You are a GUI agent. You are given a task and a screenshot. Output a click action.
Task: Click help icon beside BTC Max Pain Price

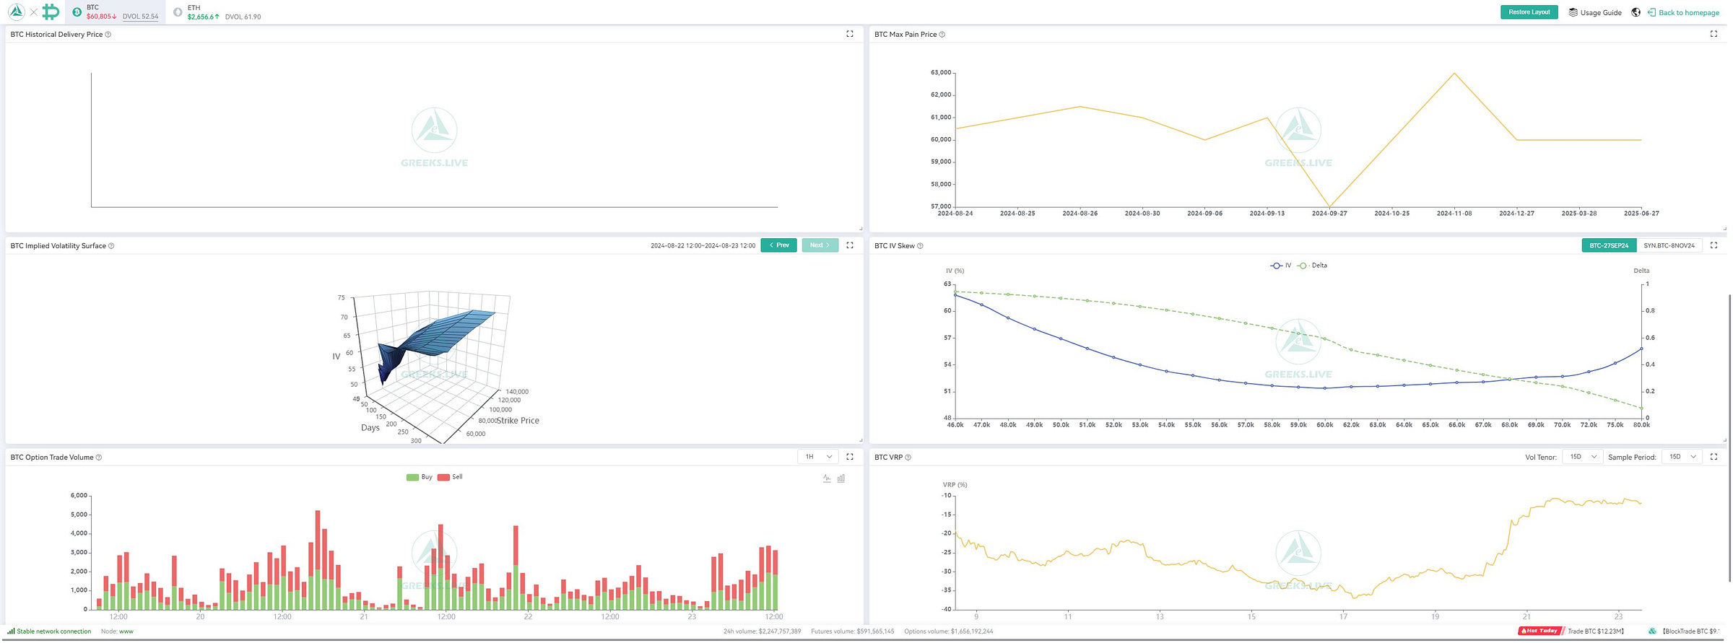942,35
